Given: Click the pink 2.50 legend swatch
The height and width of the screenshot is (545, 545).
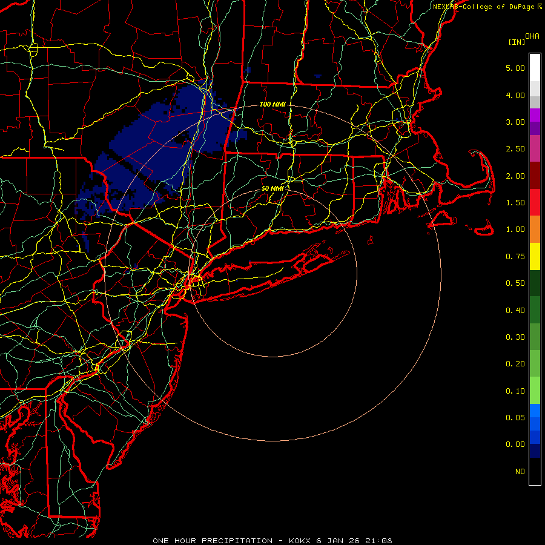Looking at the screenshot, I should click(535, 148).
